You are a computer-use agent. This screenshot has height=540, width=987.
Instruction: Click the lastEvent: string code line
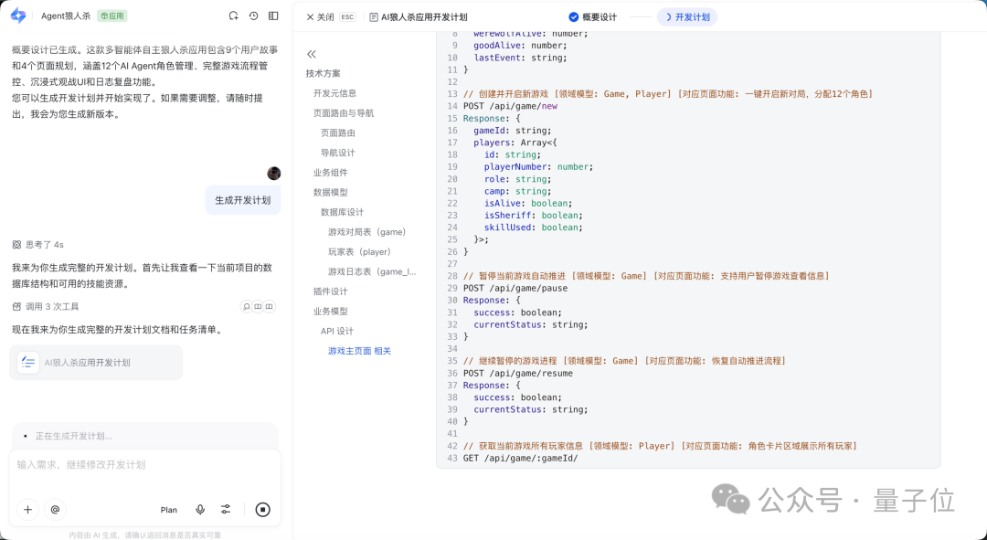[521, 58]
